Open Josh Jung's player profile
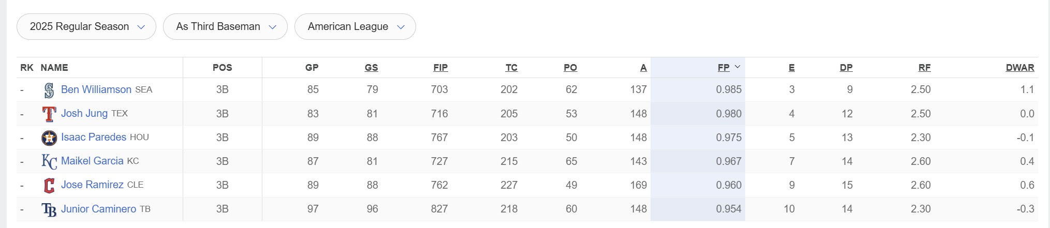This screenshot has width=1050, height=228. tap(84, 113)
